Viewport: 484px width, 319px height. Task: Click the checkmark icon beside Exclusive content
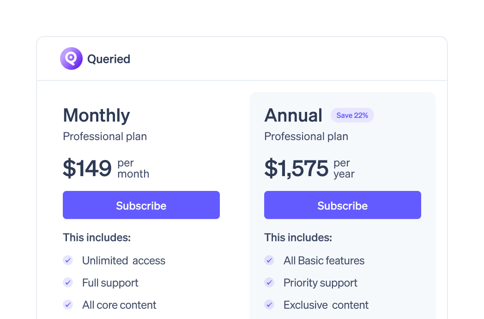[x=269, y=305]
